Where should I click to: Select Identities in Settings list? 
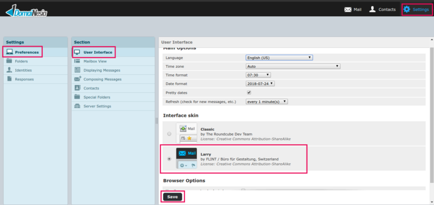tap(35, 71)
